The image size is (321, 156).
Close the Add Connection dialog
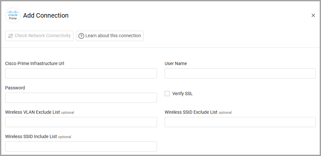[x=313, y=15]
